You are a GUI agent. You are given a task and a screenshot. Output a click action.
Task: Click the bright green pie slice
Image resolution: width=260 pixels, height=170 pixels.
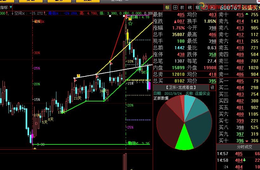pos(184,141)
